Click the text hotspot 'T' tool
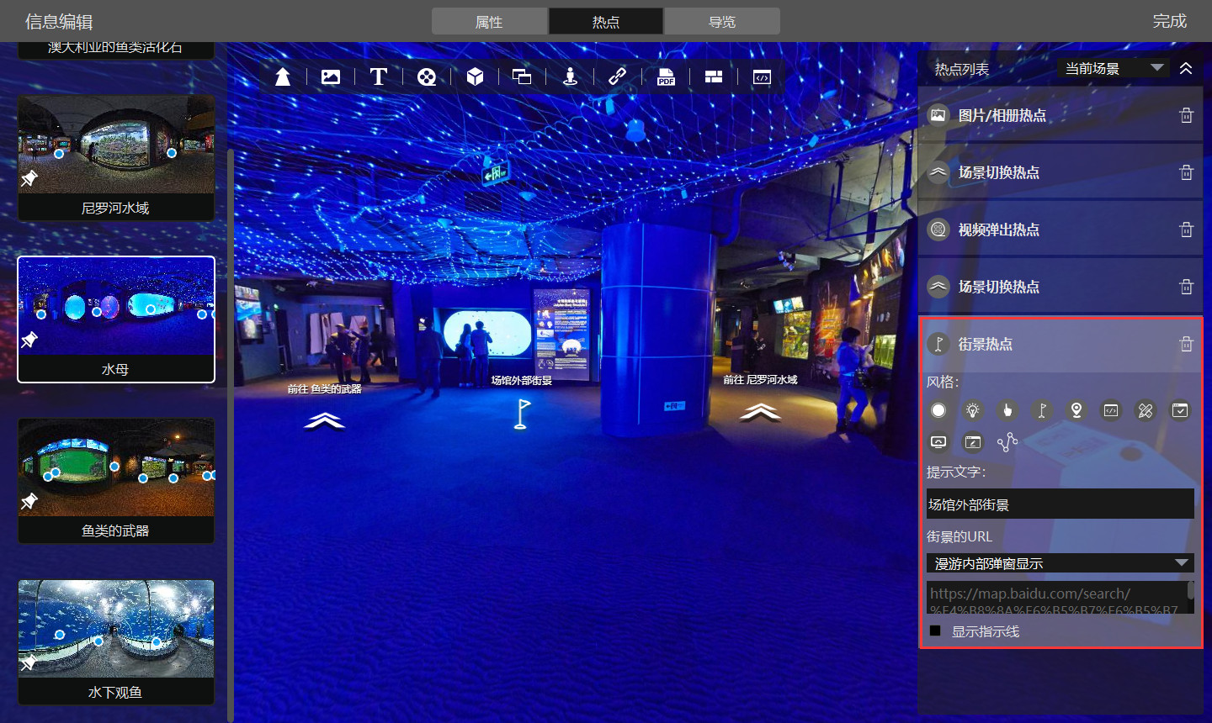 click(x=379, y=77)
